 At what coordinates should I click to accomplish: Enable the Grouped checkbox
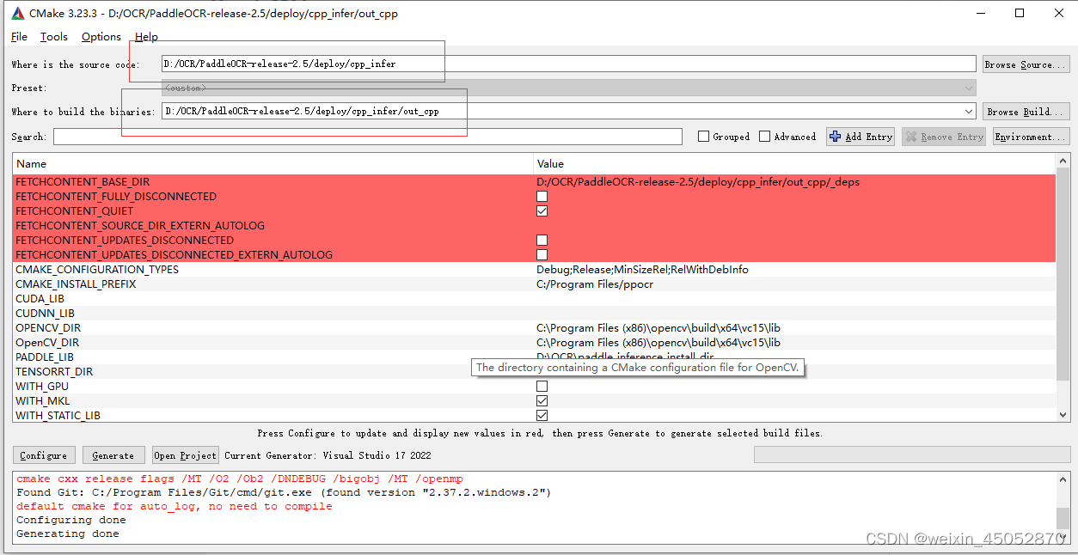(702, 136)
